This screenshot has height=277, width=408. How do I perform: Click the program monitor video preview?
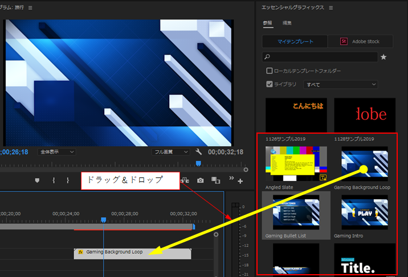[x=119, y=83]
